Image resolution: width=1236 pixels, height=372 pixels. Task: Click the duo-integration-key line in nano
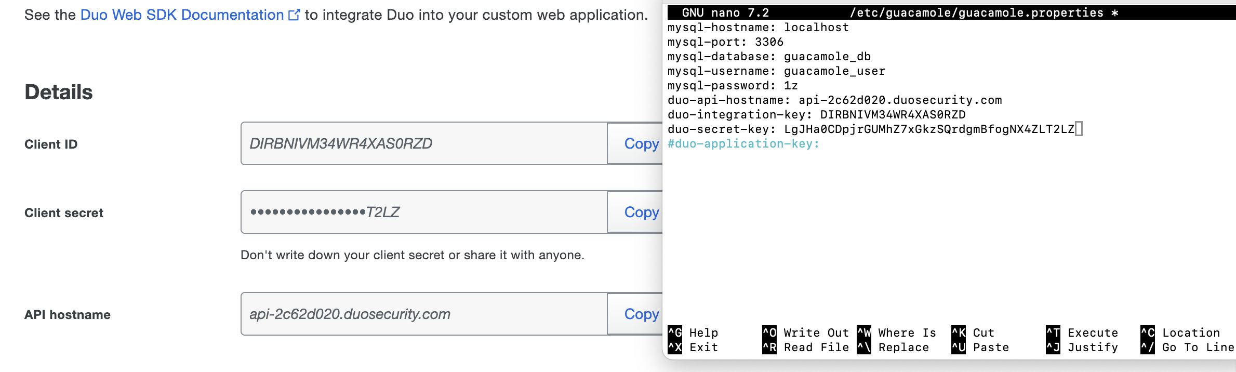pos(816,114)
